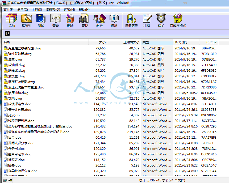229x183 pixels.
Task: Select the 清洗盖.dwg file icon
Action: [x=6, y=76]
